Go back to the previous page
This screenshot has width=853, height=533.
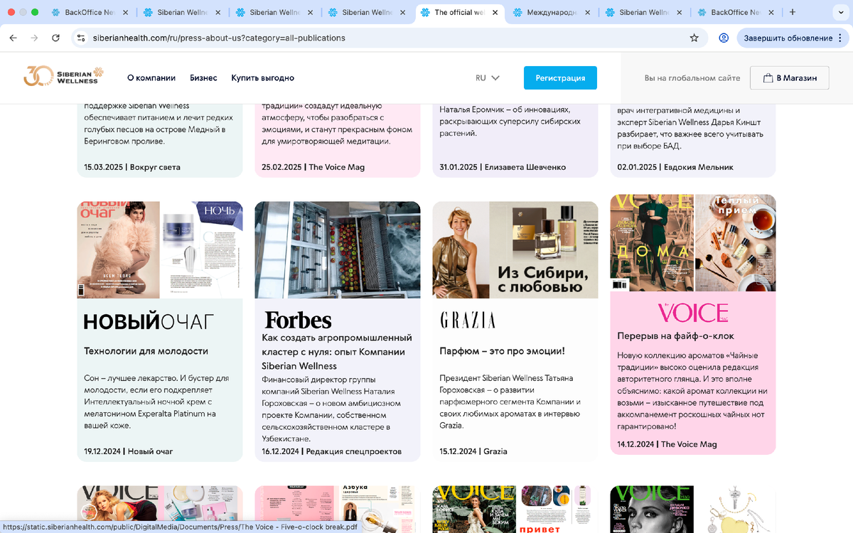(x=13, y=38)
